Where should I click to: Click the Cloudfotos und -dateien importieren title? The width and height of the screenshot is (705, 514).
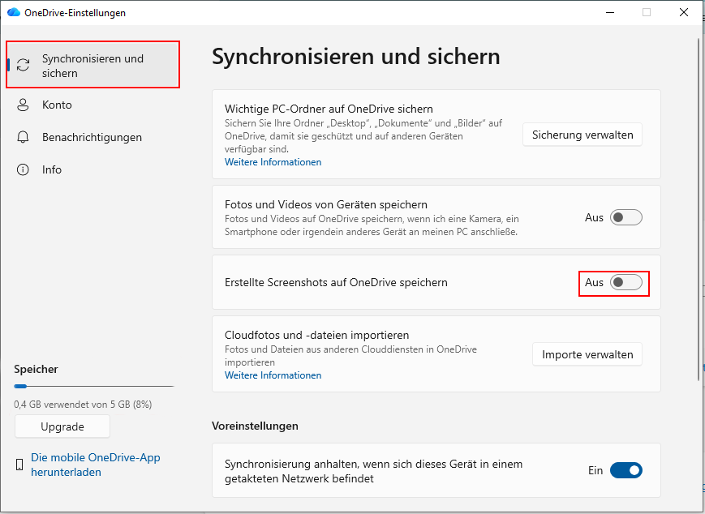[316, 335]
